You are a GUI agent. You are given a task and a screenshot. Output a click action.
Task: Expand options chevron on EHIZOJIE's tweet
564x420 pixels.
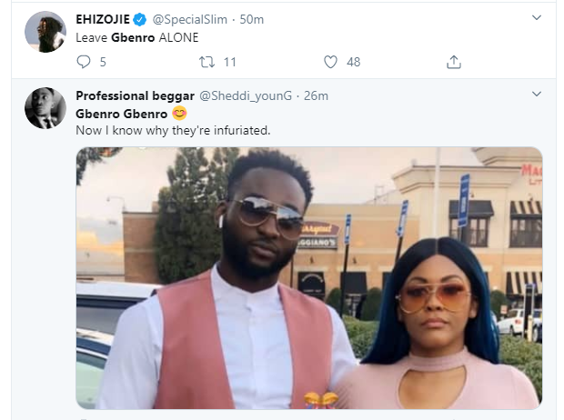537,17
